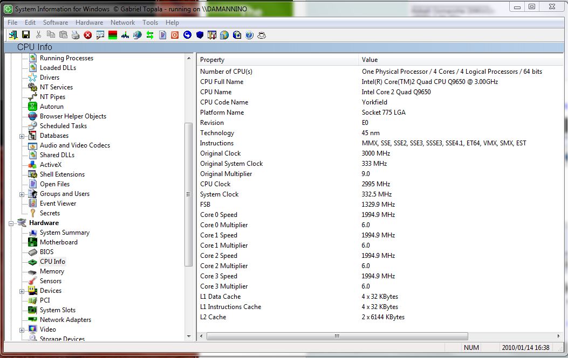Click the red and green bar toolbar icon

click(113, 35)
